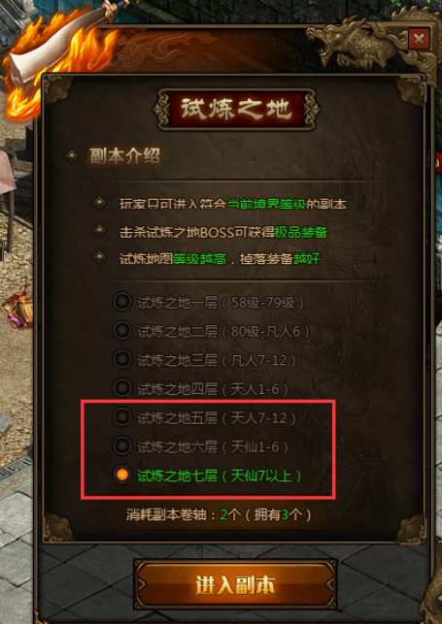Click the flaming sword icon

coord(59,55)
